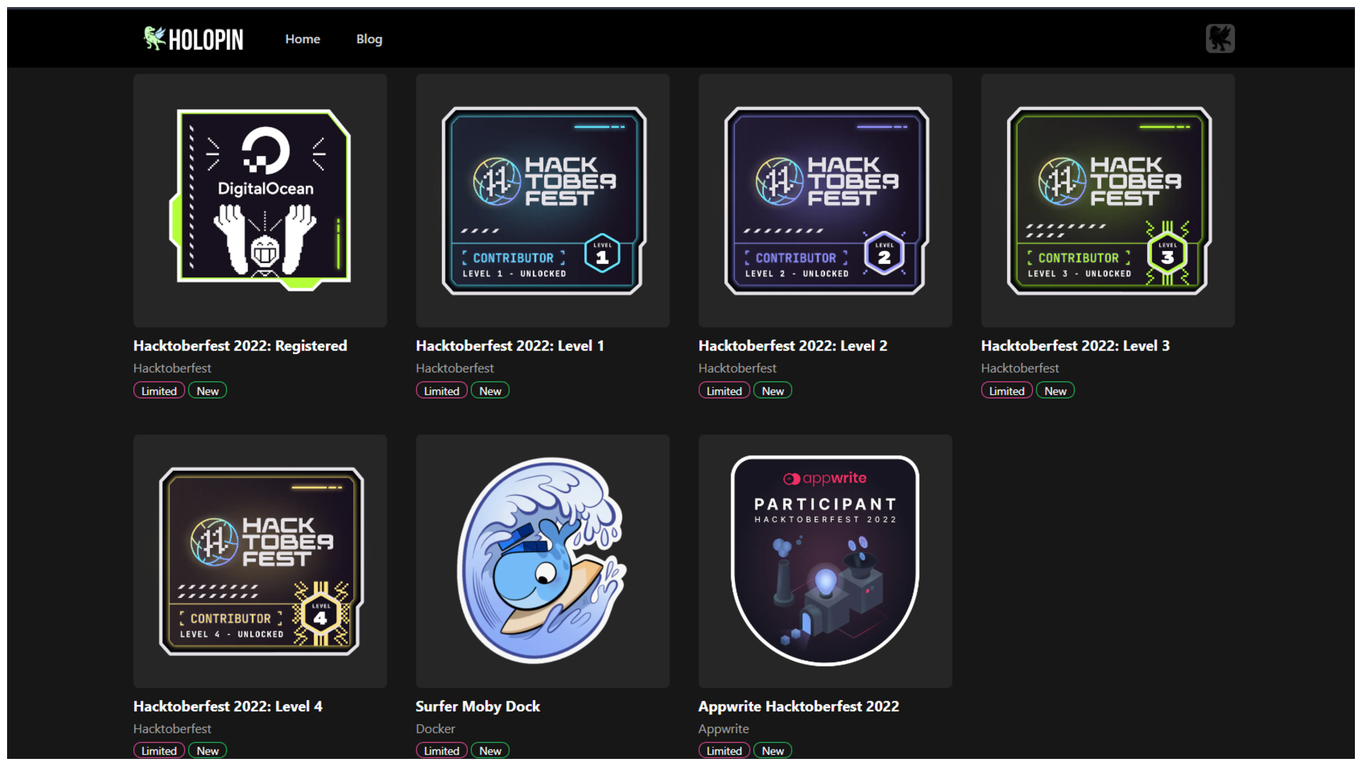Screen dimensions: 1362x766
Task: Click the Hacktoberfest 2022: Level 3 title
Action: click(1075, 345)
